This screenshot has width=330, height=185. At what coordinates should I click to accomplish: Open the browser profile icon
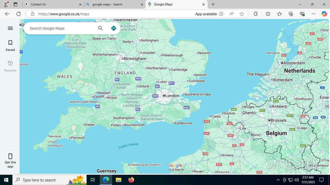[x=6, y=4]
